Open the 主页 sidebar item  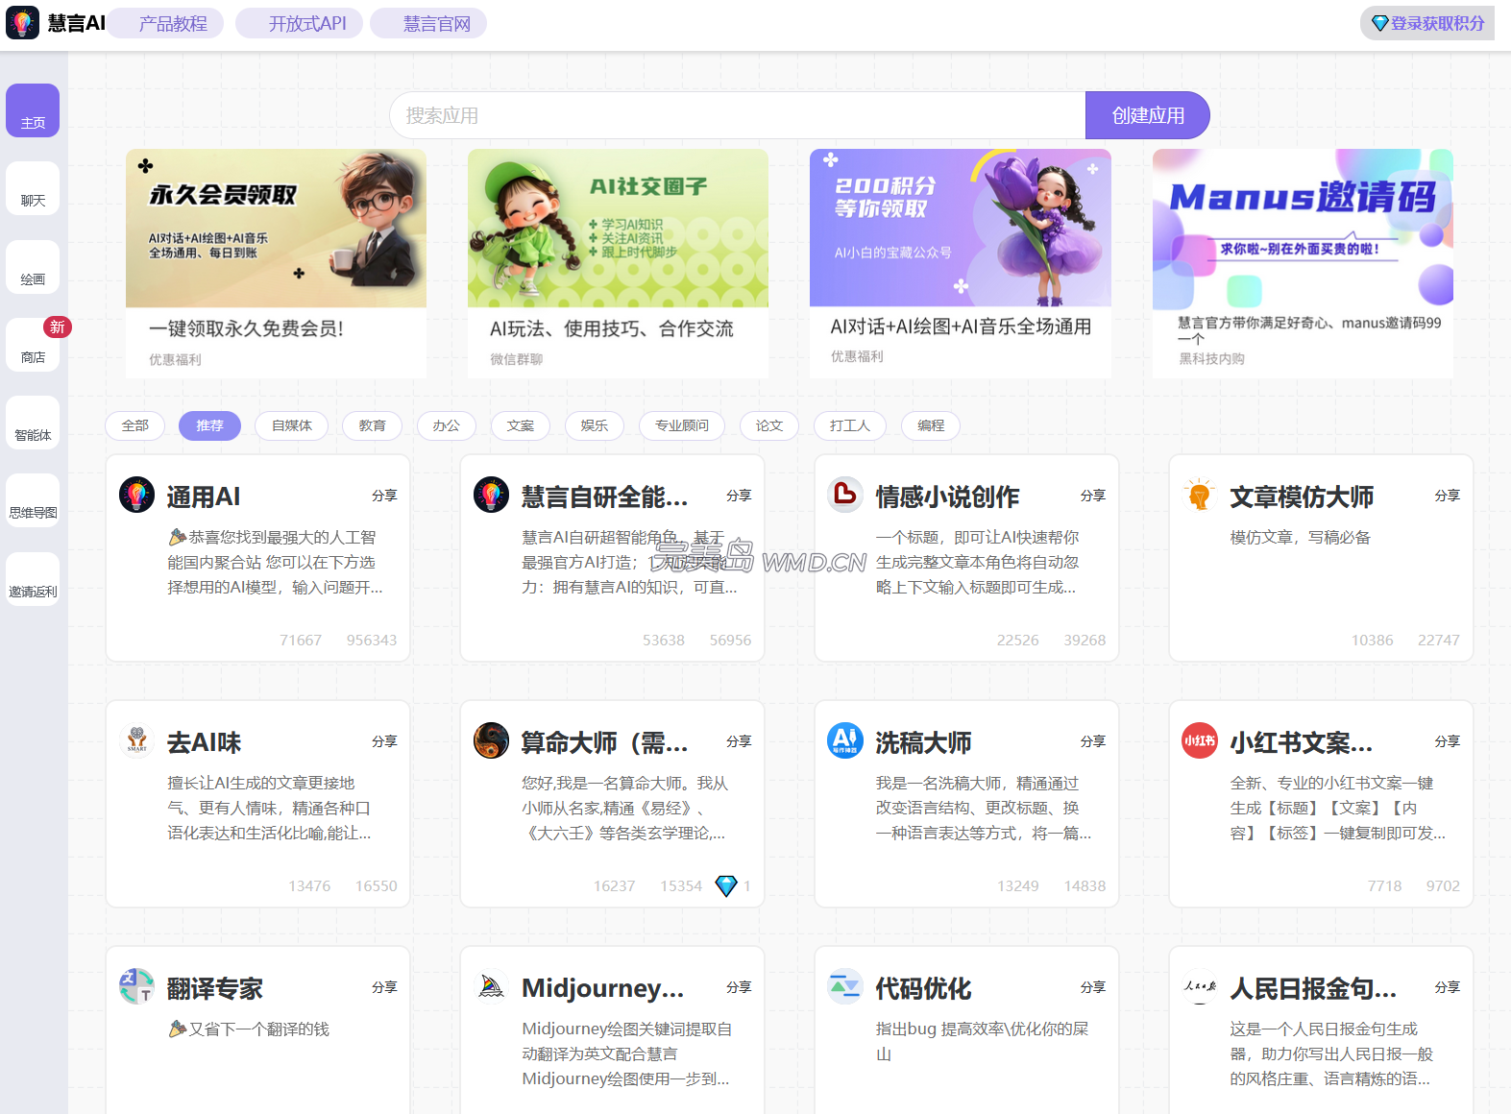click(33, 110)
